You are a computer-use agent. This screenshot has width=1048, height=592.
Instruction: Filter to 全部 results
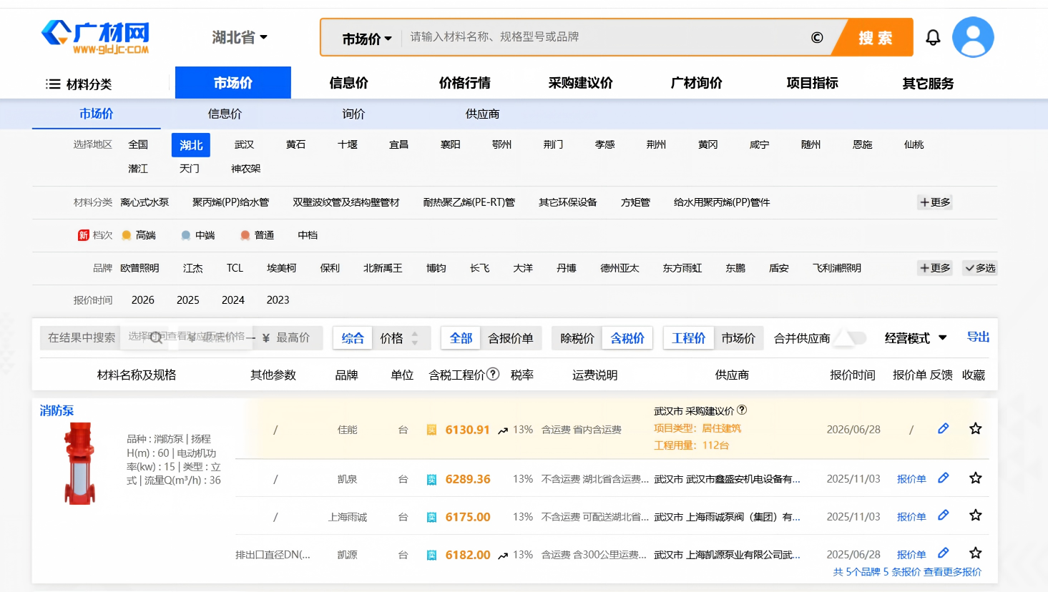[461, 338]
